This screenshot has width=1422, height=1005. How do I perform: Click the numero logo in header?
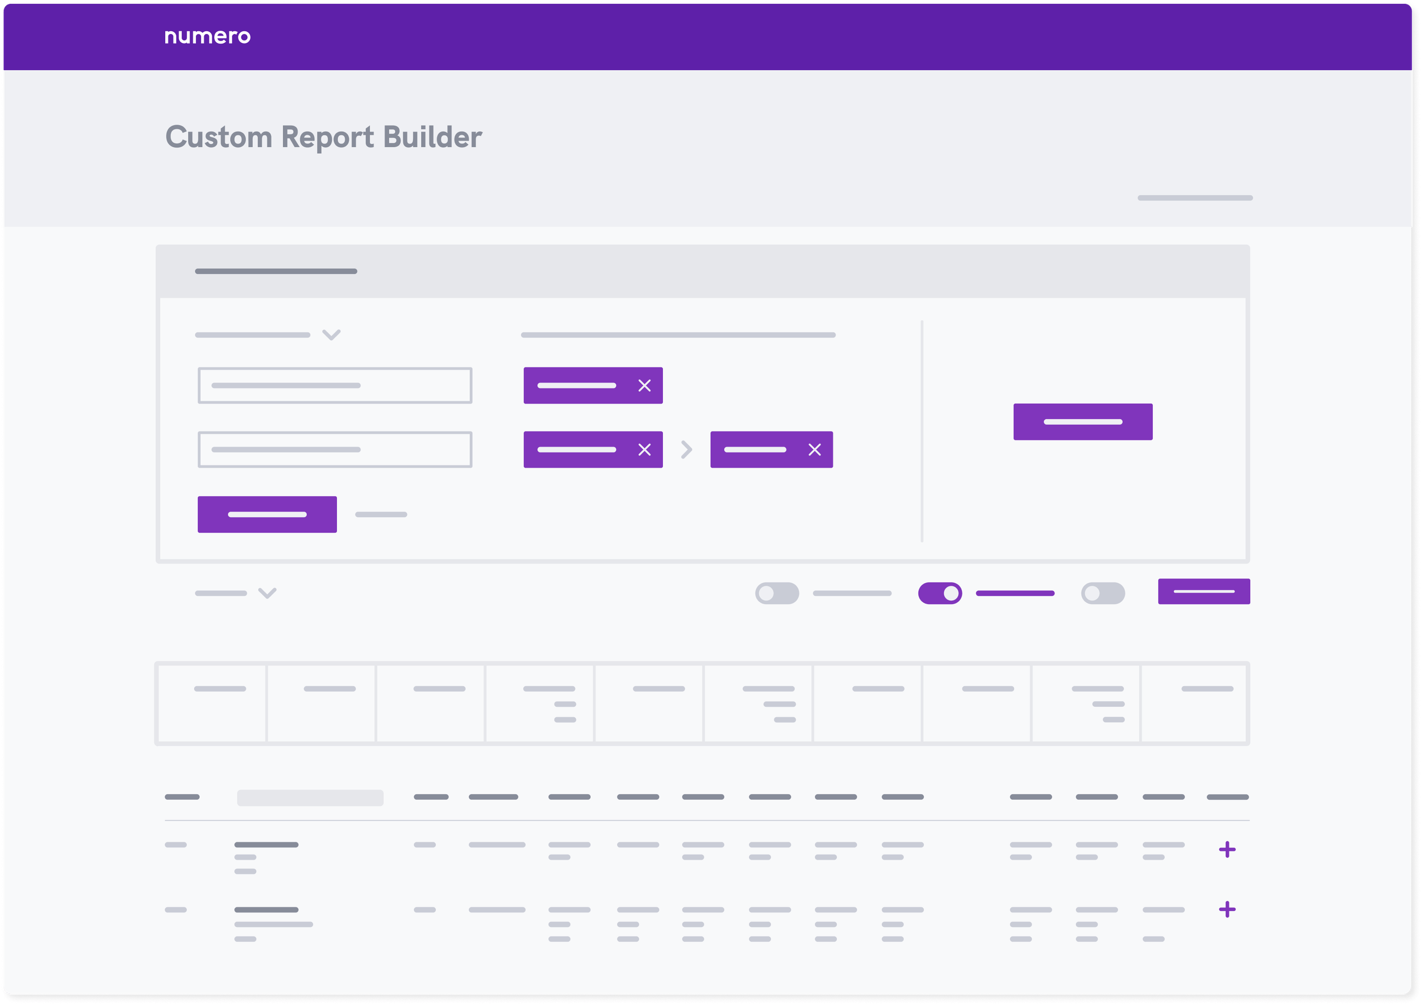pyautogui.click(x=207, y=36)
